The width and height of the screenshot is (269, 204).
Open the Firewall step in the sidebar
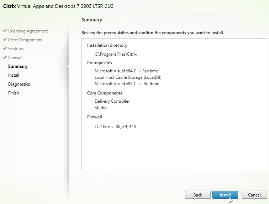15,57
